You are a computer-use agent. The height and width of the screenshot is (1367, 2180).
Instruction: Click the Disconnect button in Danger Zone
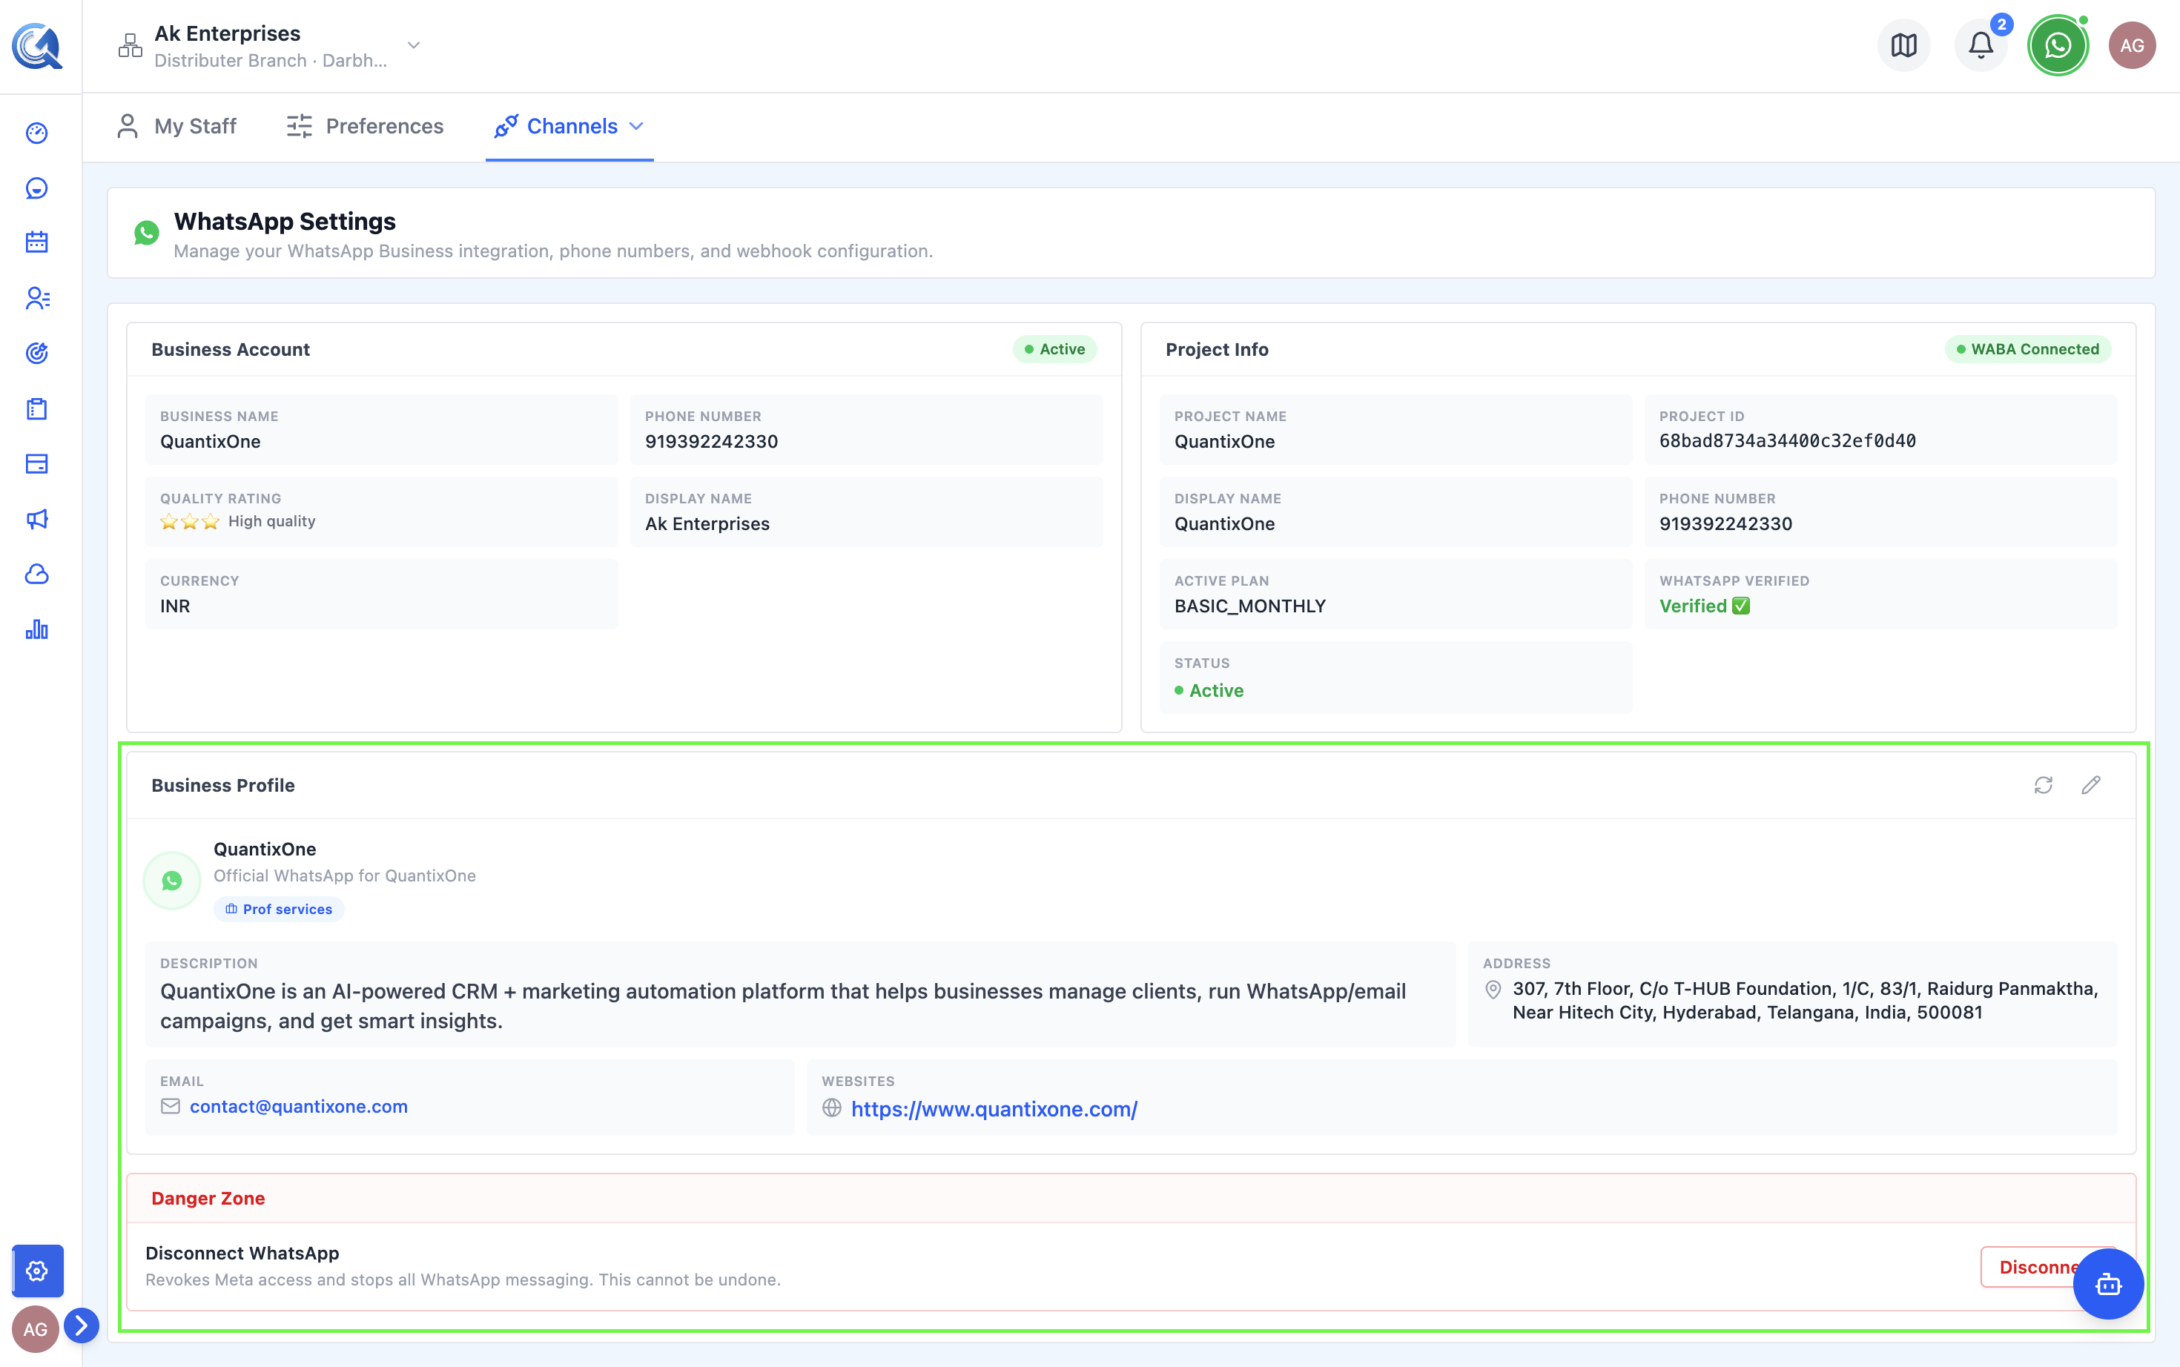(x=2048, y=1267)
